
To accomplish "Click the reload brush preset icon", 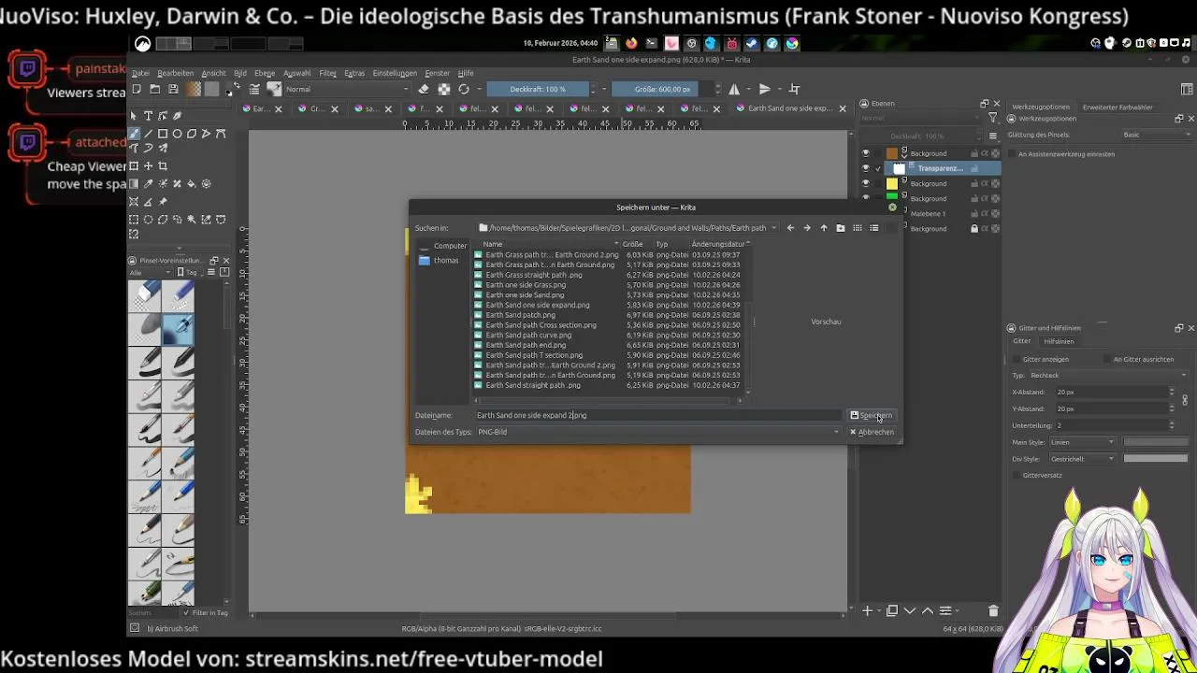I will 464,89.
